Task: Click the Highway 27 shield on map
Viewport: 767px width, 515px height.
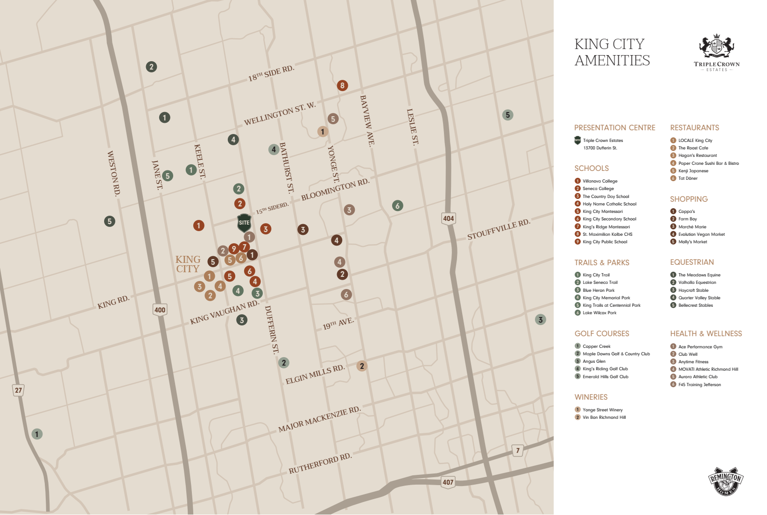Action: (x=18, y=390)
